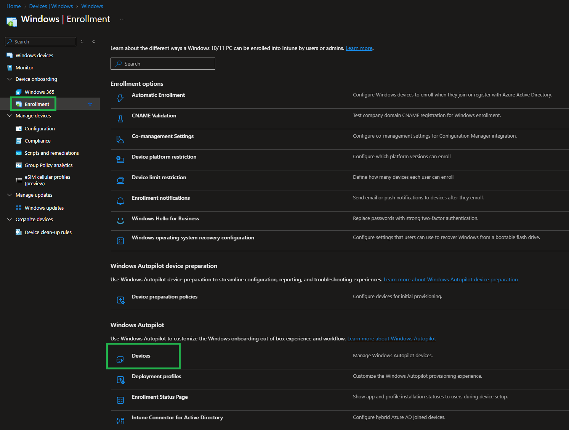Collapse the sidebar with the double chevron
This screenshot has width=569, height=430.
click(x=94, y=42)
